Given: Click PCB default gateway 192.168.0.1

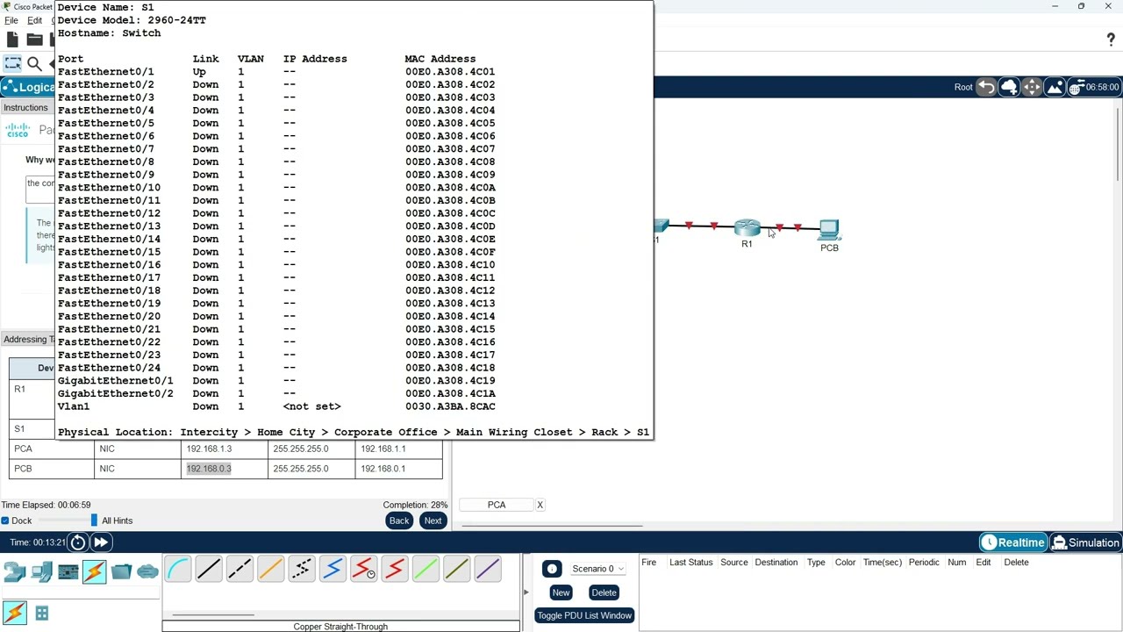Looking at the screenshot, I should click(x=383, y=469).
